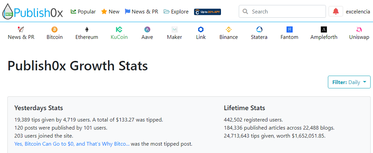Open the Ethereum category label
This screenshot has height=153, width=373.
[x=87, y=37]
